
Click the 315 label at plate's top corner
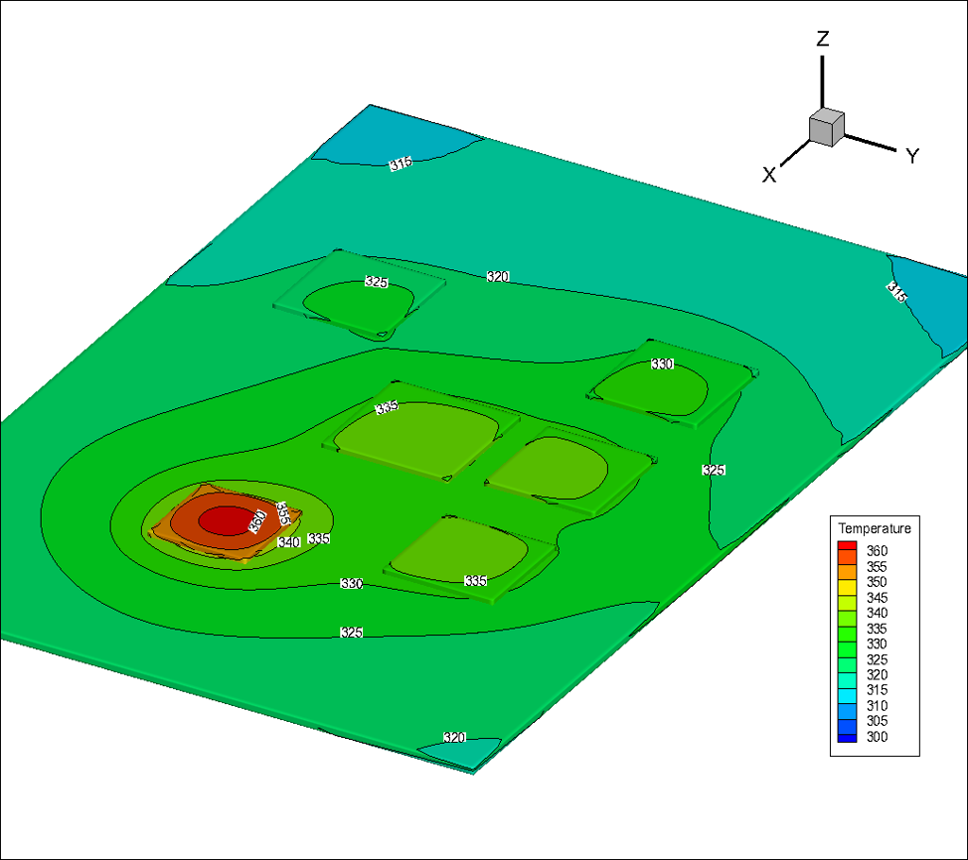[401, 163]
